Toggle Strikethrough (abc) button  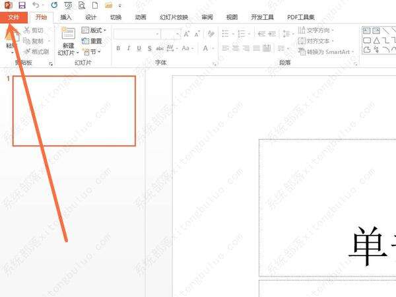pyautogui.click(x=160, y=48)
